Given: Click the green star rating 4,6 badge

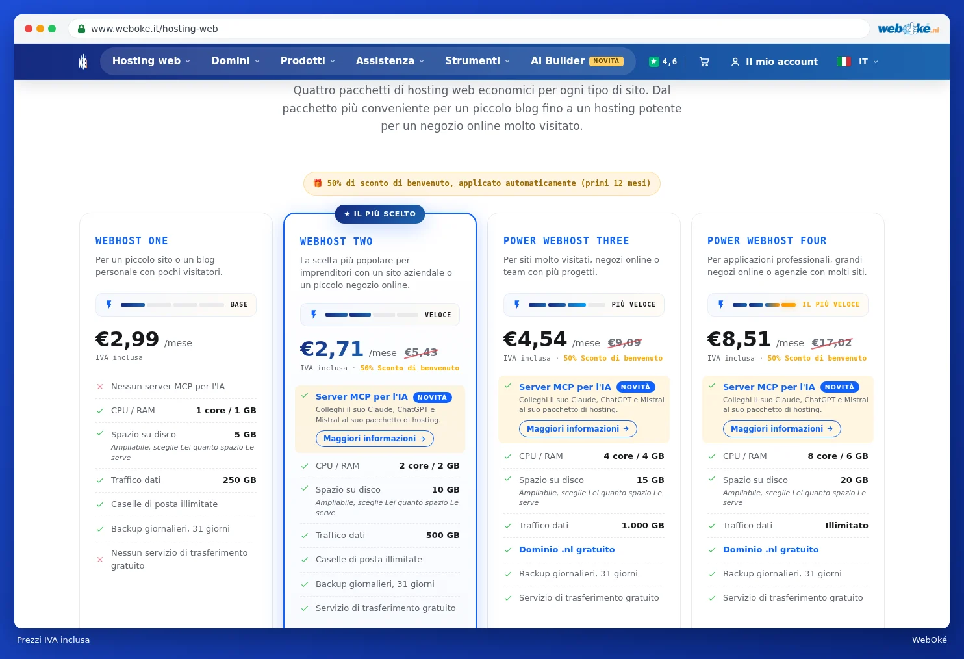Looking at the screenshot, I should pyautogui.click(x=663, y=62).
